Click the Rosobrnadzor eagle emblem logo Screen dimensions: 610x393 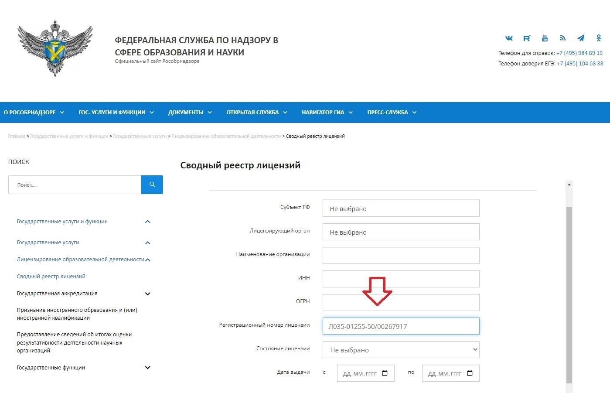point(55,48)
